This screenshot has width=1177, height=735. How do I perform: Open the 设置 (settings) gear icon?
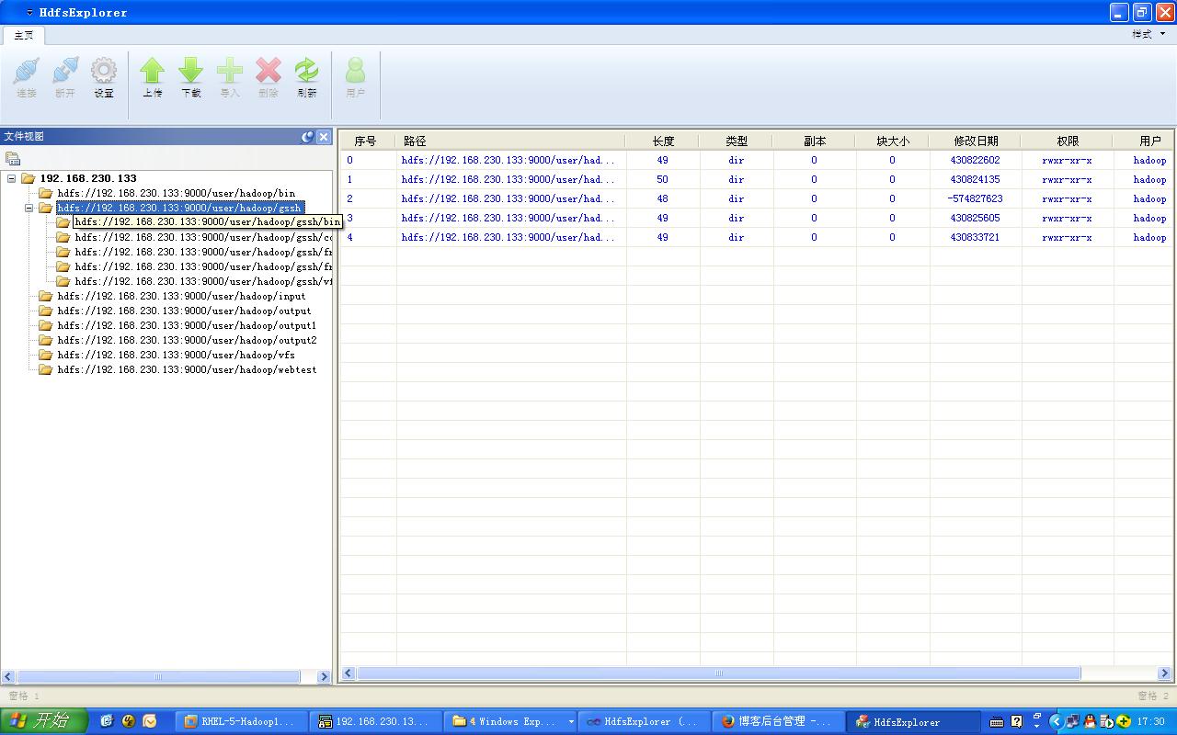[x=104, y=77]
